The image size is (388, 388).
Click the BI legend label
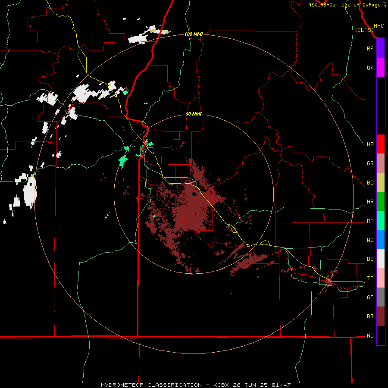(370, 316)
